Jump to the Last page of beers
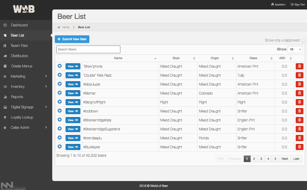 [x=296, y=159]
